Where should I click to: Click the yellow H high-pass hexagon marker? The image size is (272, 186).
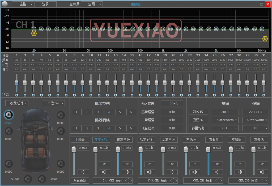(34, 33)
